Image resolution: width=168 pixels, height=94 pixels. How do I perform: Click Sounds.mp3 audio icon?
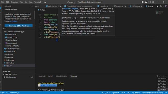tap(6, 43)
